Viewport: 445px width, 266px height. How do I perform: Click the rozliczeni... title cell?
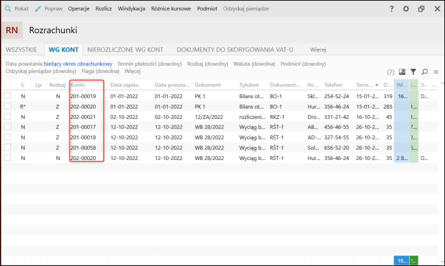click(x=252, y=117)
